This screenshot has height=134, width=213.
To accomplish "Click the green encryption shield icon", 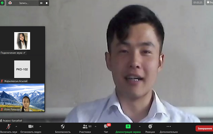I will point(2,3).
